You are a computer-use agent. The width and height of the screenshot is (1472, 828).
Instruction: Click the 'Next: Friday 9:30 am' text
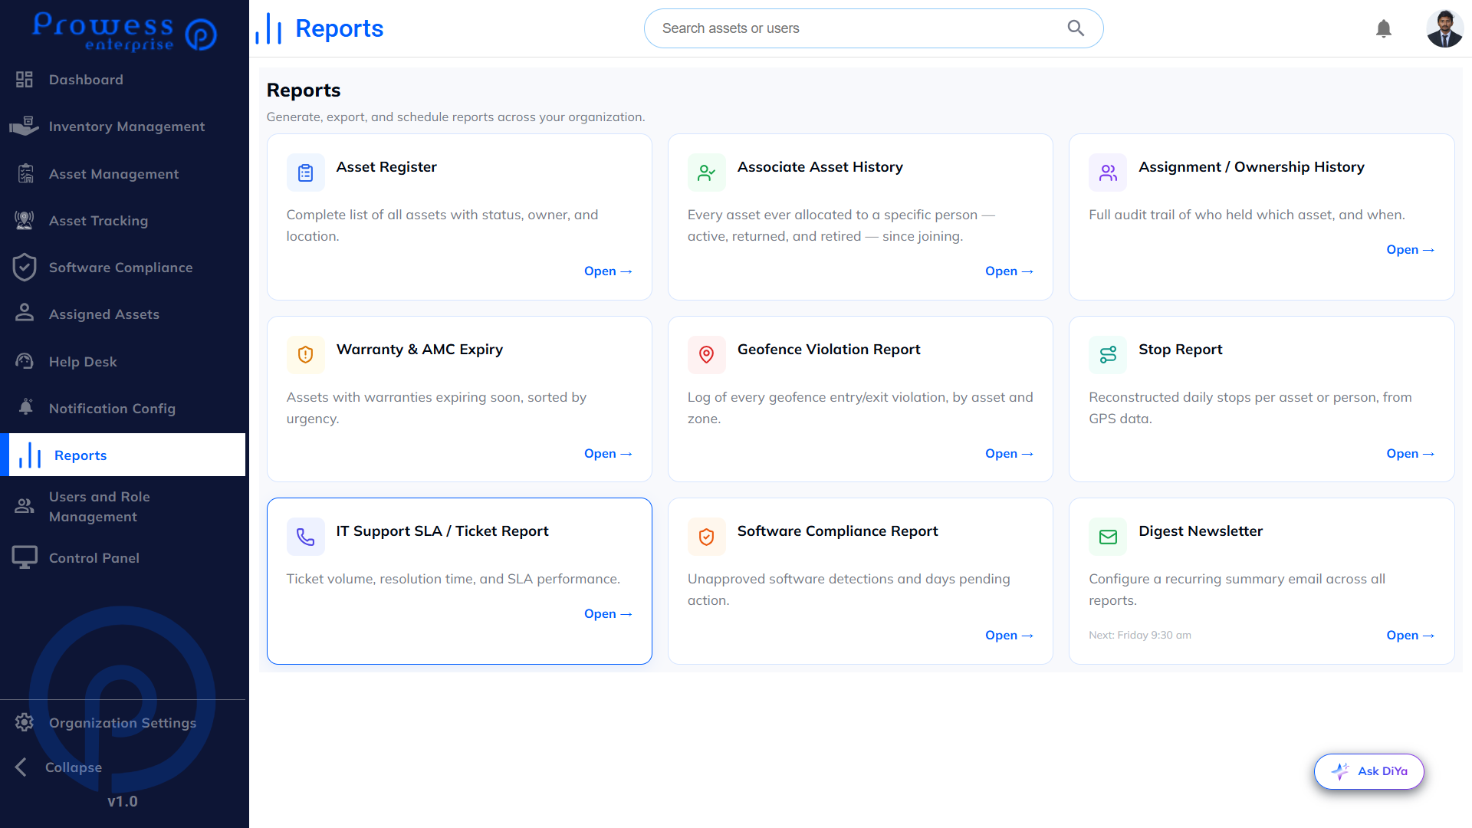[x=1140, y=635]
